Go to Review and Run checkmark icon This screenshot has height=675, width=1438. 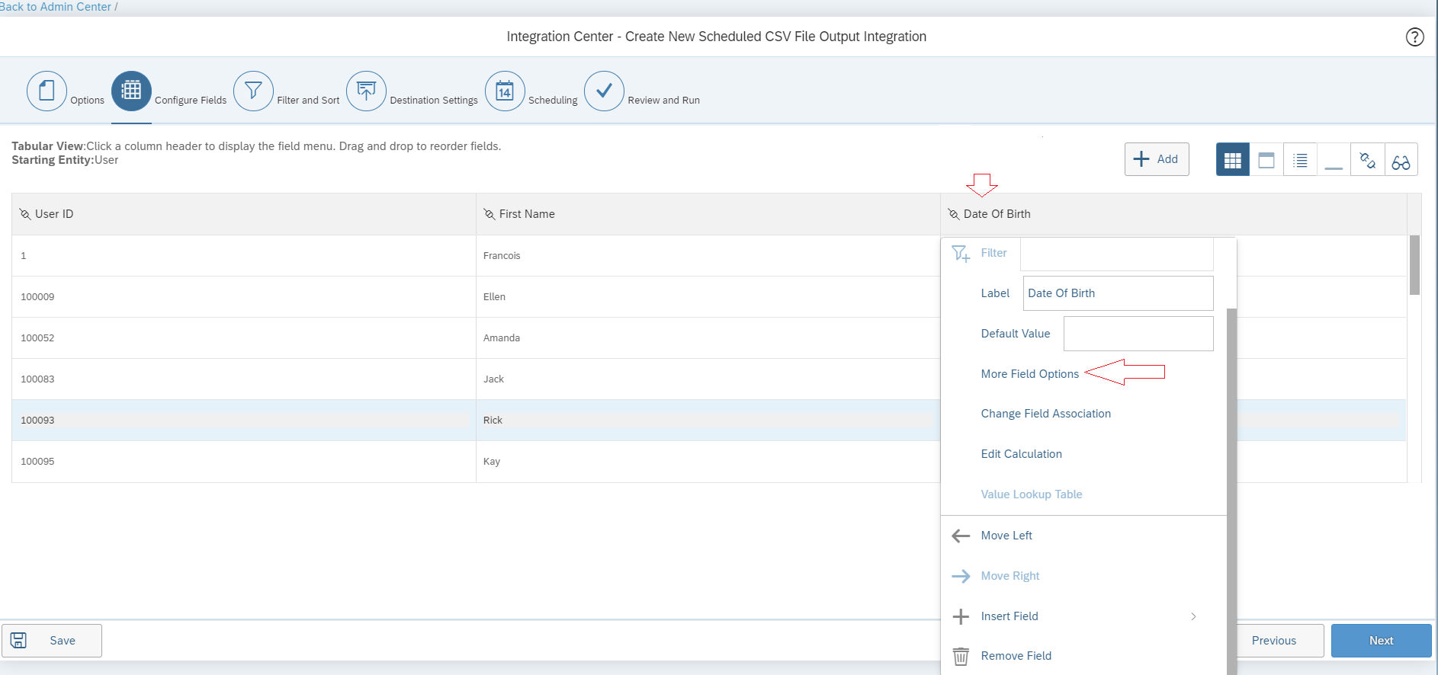pyautogui.click(x=604, y=91)
